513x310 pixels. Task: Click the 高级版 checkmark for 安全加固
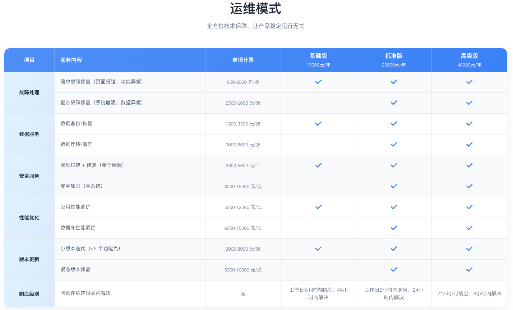tap(469, 186)
